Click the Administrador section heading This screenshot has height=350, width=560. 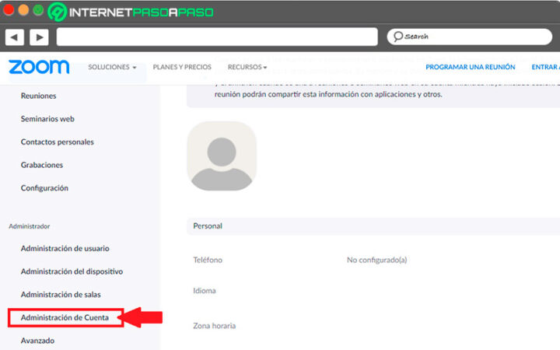coord(30,226)
